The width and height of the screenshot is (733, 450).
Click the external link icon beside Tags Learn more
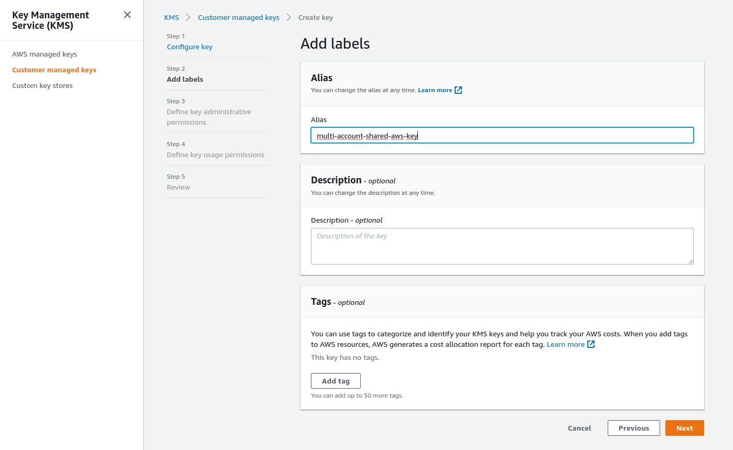coord(591,344)
